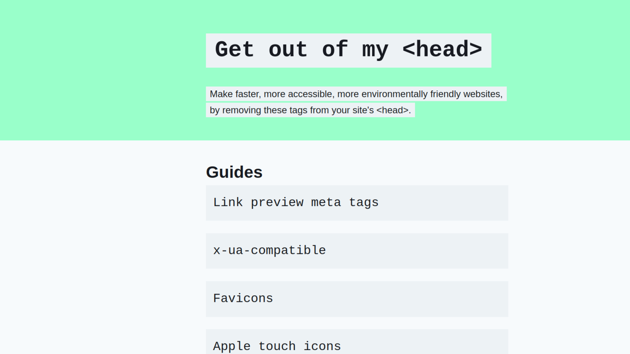Click the subtitle line starting 'Make faster'
This screenshot has height=354, width=630.
point(356,94)
